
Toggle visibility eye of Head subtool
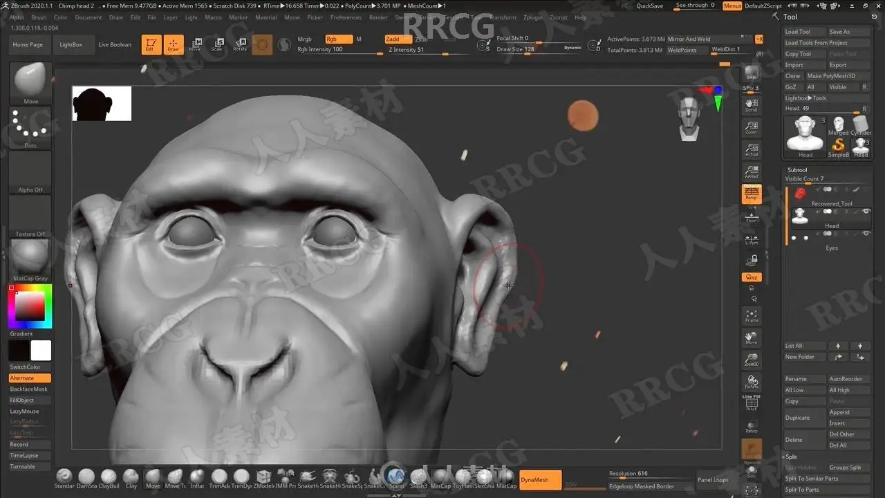pyautogui.click(x=866, y=211)
